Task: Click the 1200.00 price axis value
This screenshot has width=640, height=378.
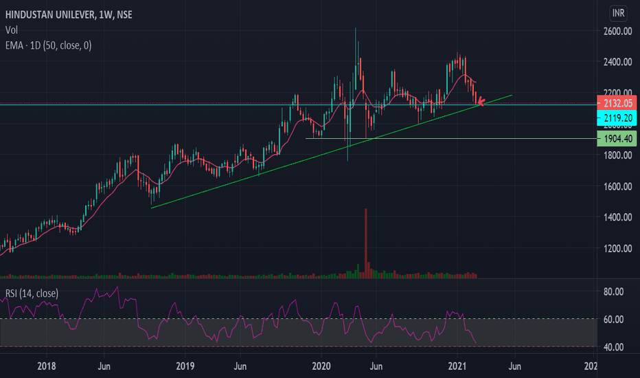Action: (x=617, y=249)
